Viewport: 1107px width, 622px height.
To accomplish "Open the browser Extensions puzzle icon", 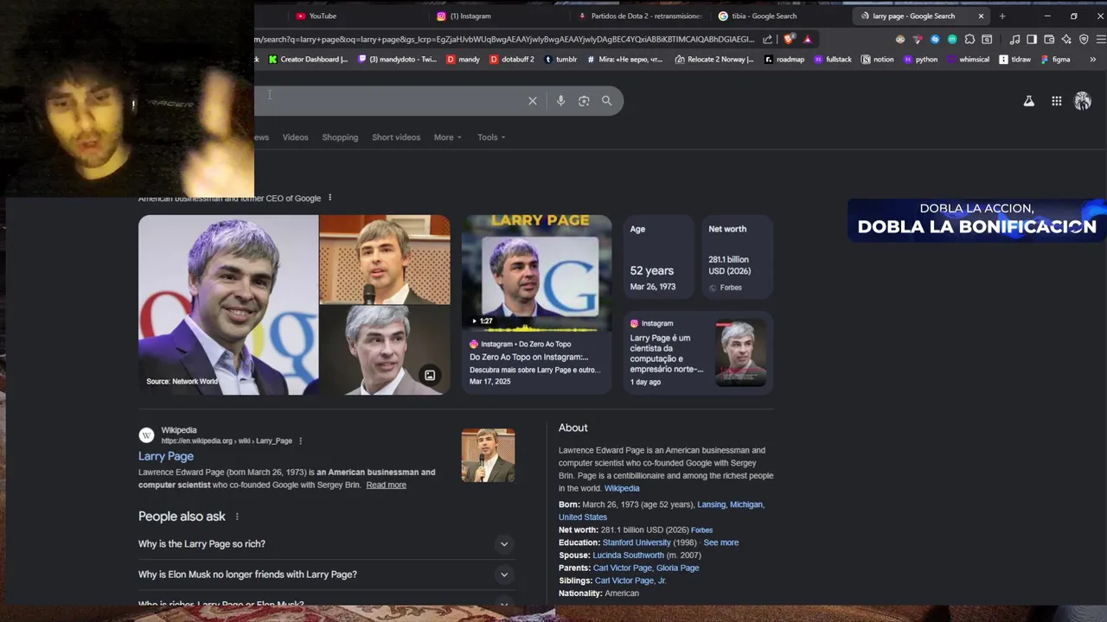I will click(x=969, y=39).
